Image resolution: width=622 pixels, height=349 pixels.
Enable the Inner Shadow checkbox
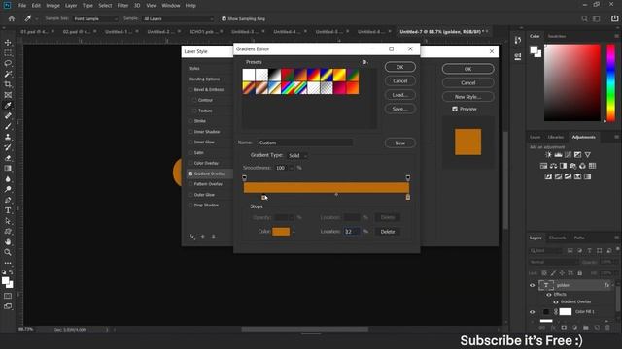(x=190, y=132)
